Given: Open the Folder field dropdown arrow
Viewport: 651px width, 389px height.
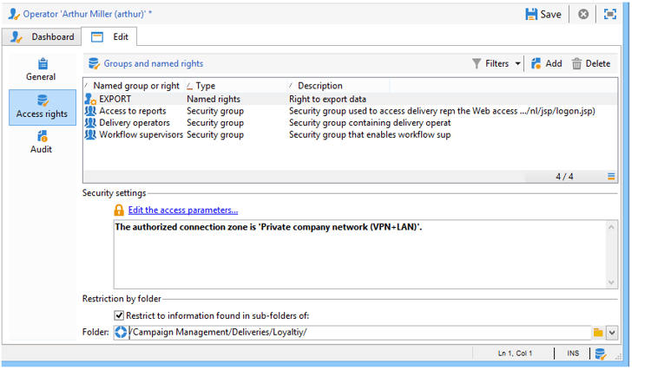Looking at the screenshot, I should (612, 332).
